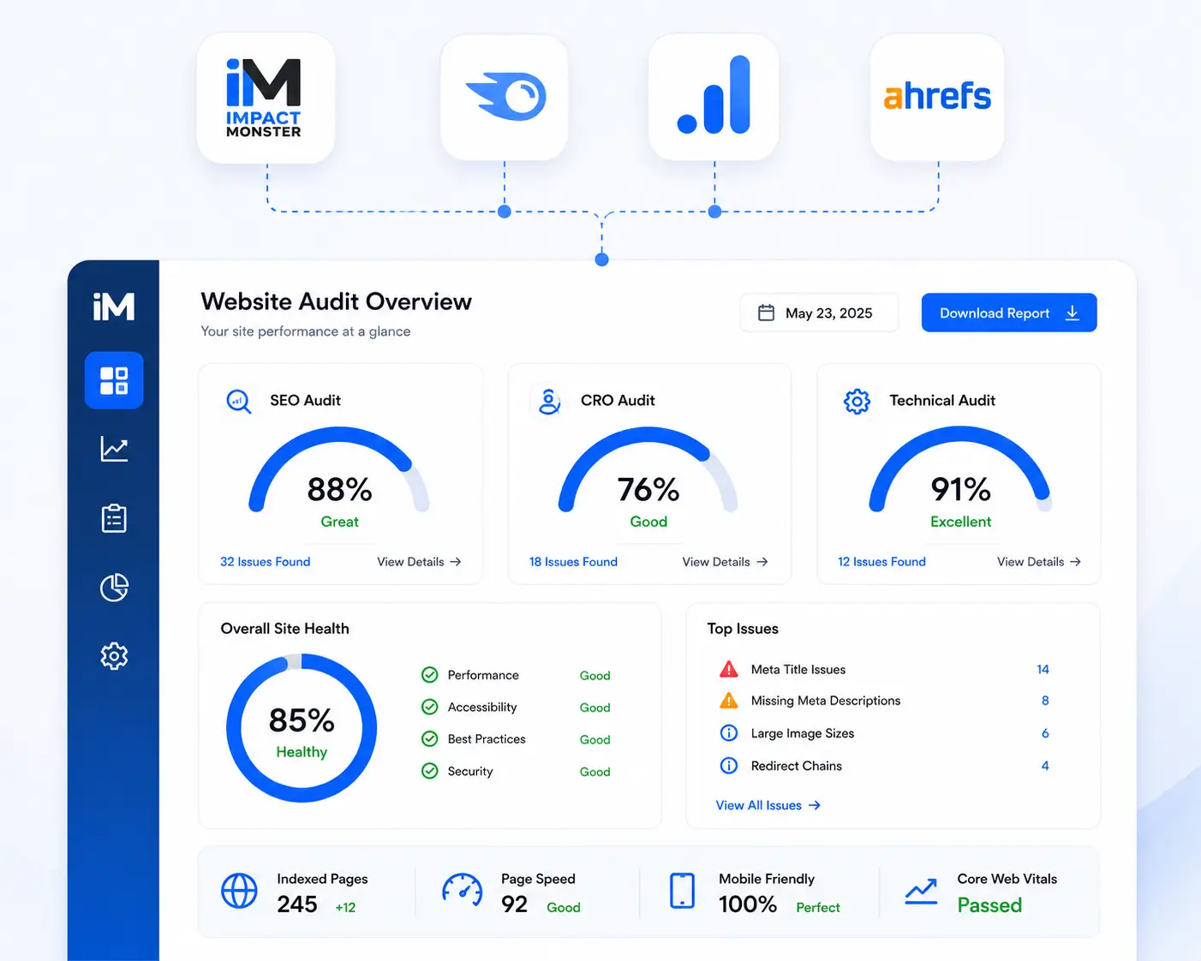Open View Details on the SEO Audit card
The height and width of the screenshot is (961, 1201).
point(420,562)
